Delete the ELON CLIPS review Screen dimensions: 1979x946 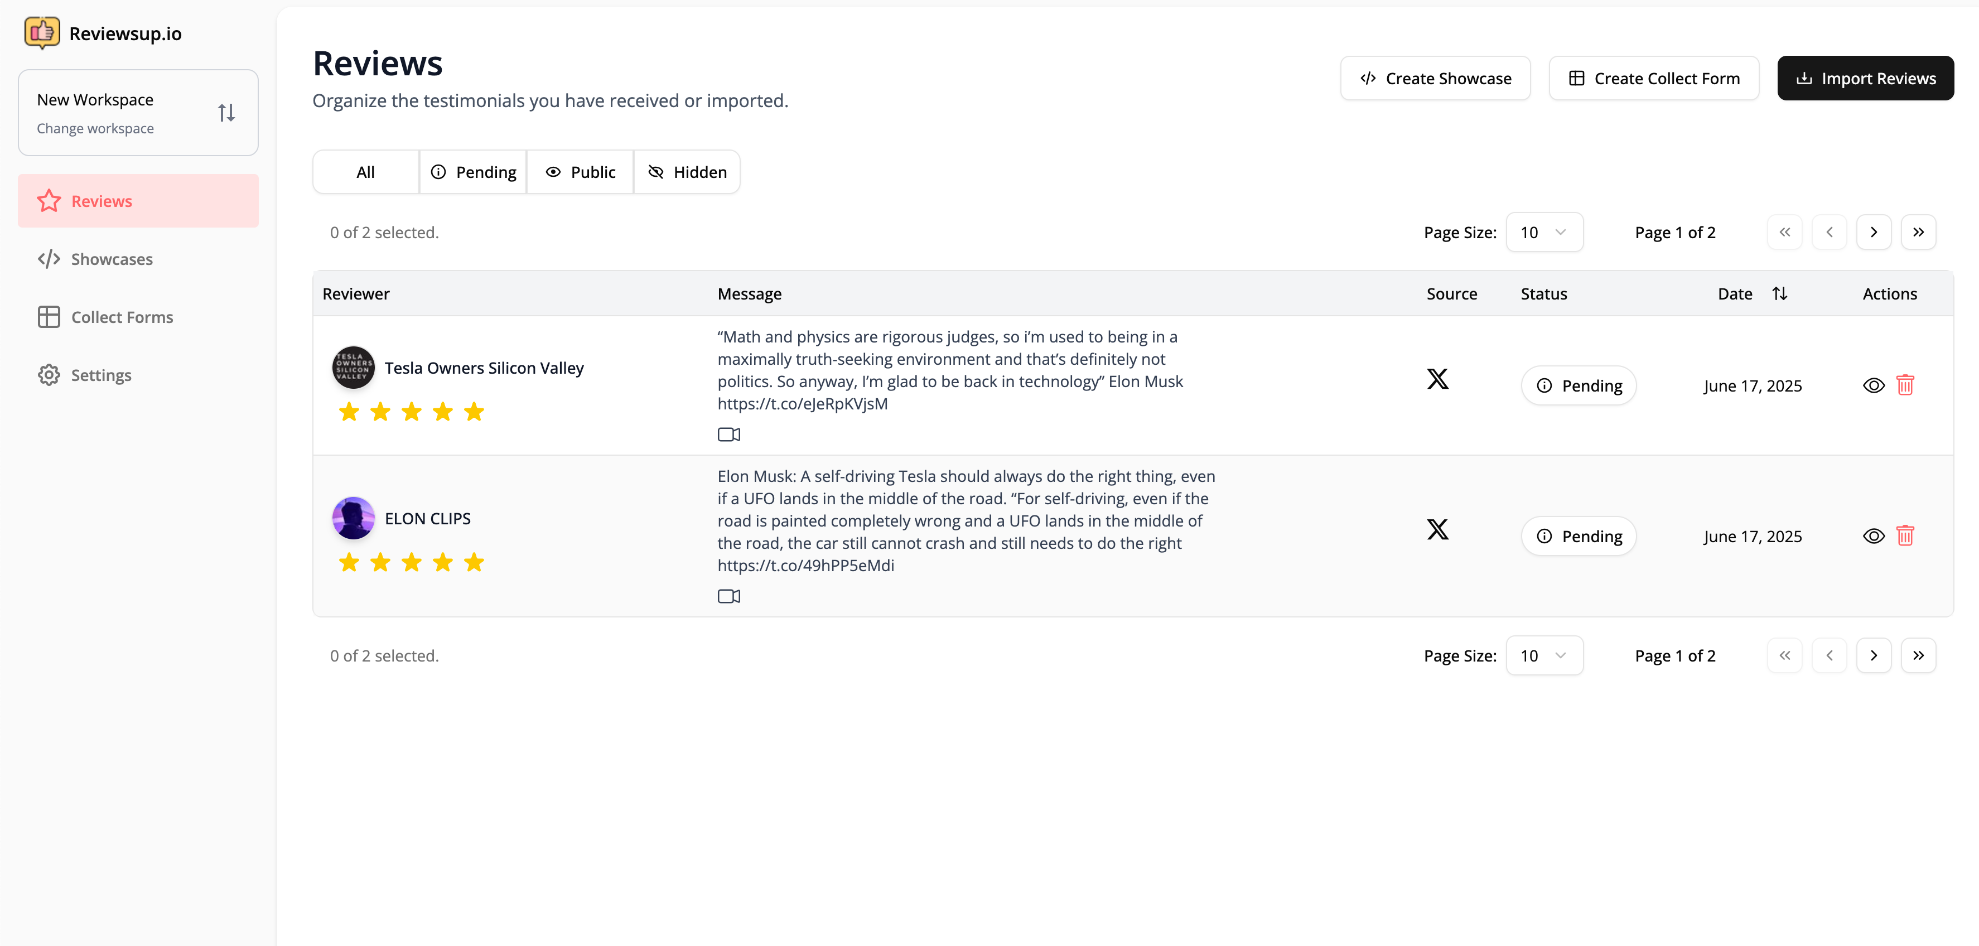(x=1905, y=535)
